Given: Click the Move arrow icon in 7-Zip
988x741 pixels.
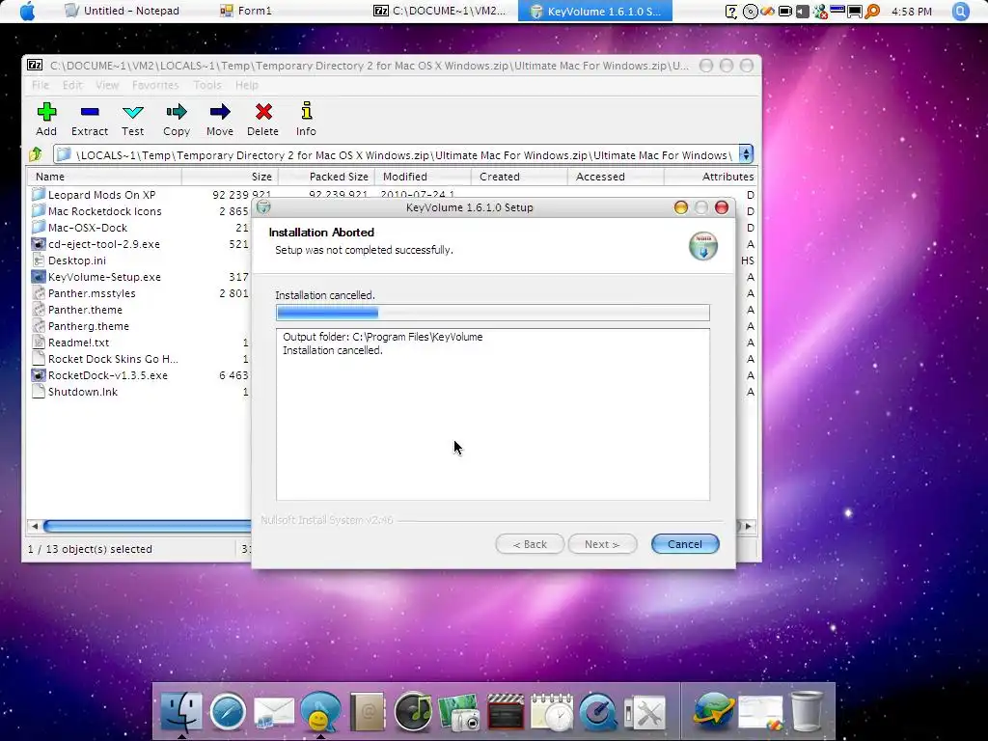Looking at the screenshot, I should (219, 112).
